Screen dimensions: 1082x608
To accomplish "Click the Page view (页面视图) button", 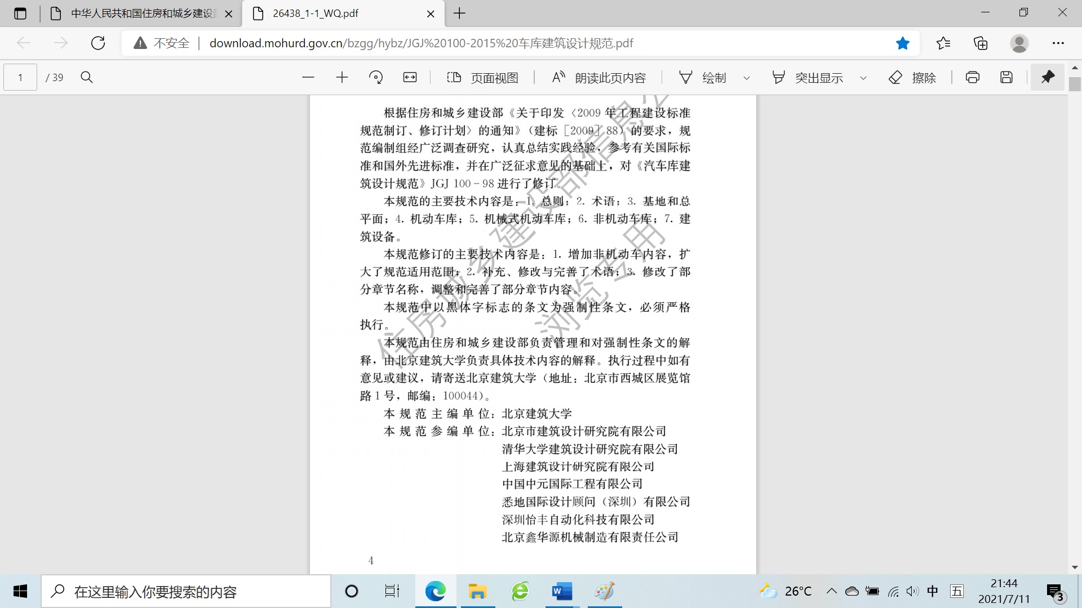I will coord(482,78).
